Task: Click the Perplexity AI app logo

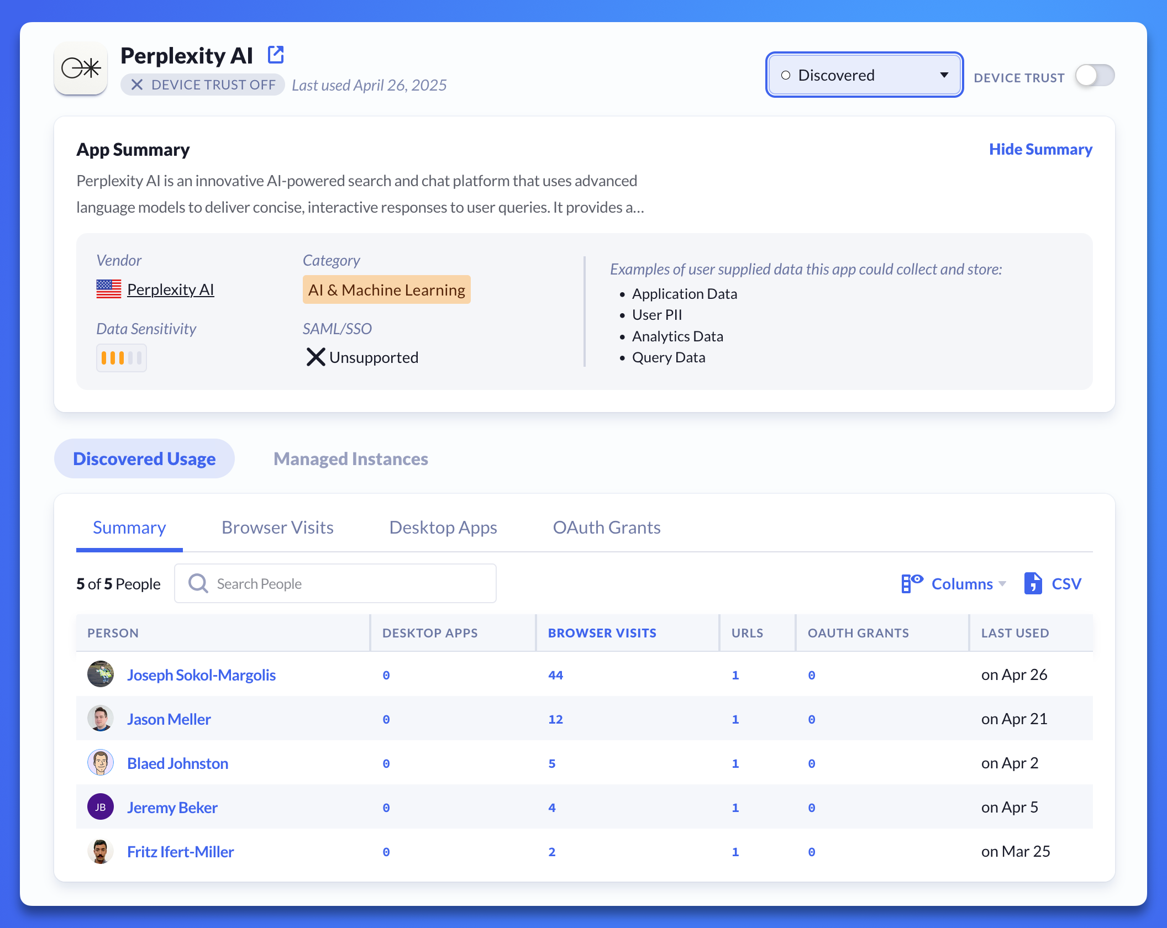Action: point(81,68)
